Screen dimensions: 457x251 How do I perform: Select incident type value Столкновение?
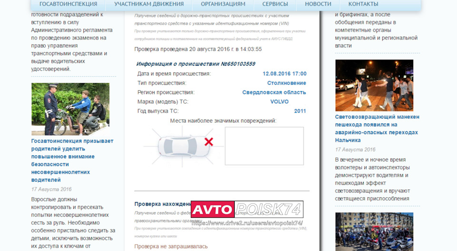point(287,83)
